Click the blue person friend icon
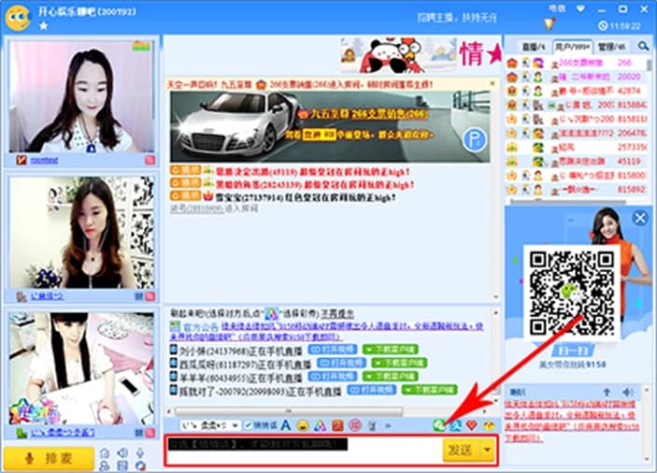 pos(455,425)
